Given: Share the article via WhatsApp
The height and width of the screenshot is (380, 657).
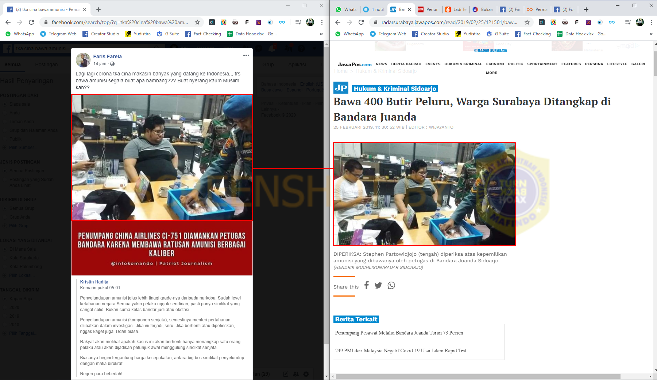Looking at the screenshot, I should 391,285.
